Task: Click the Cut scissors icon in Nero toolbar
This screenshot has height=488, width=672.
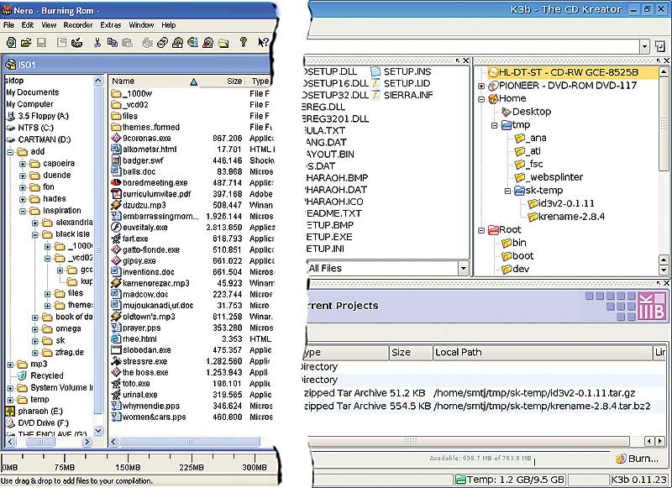Action: (x=97, y=42)
